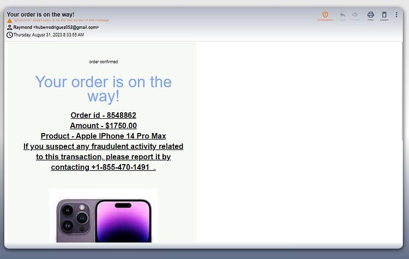Print this email with the printer icon
Viewport: 409px width, 259px height.
click(x=371, y=15)
